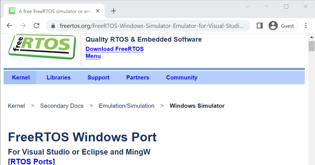Click the Windows Simulator breadcrumb text
Screen dimensions: 315x165
coord(197,106)
